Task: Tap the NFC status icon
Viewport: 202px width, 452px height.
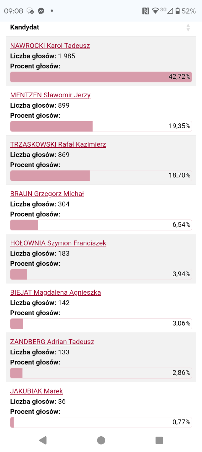Action: tap(145, 11)
